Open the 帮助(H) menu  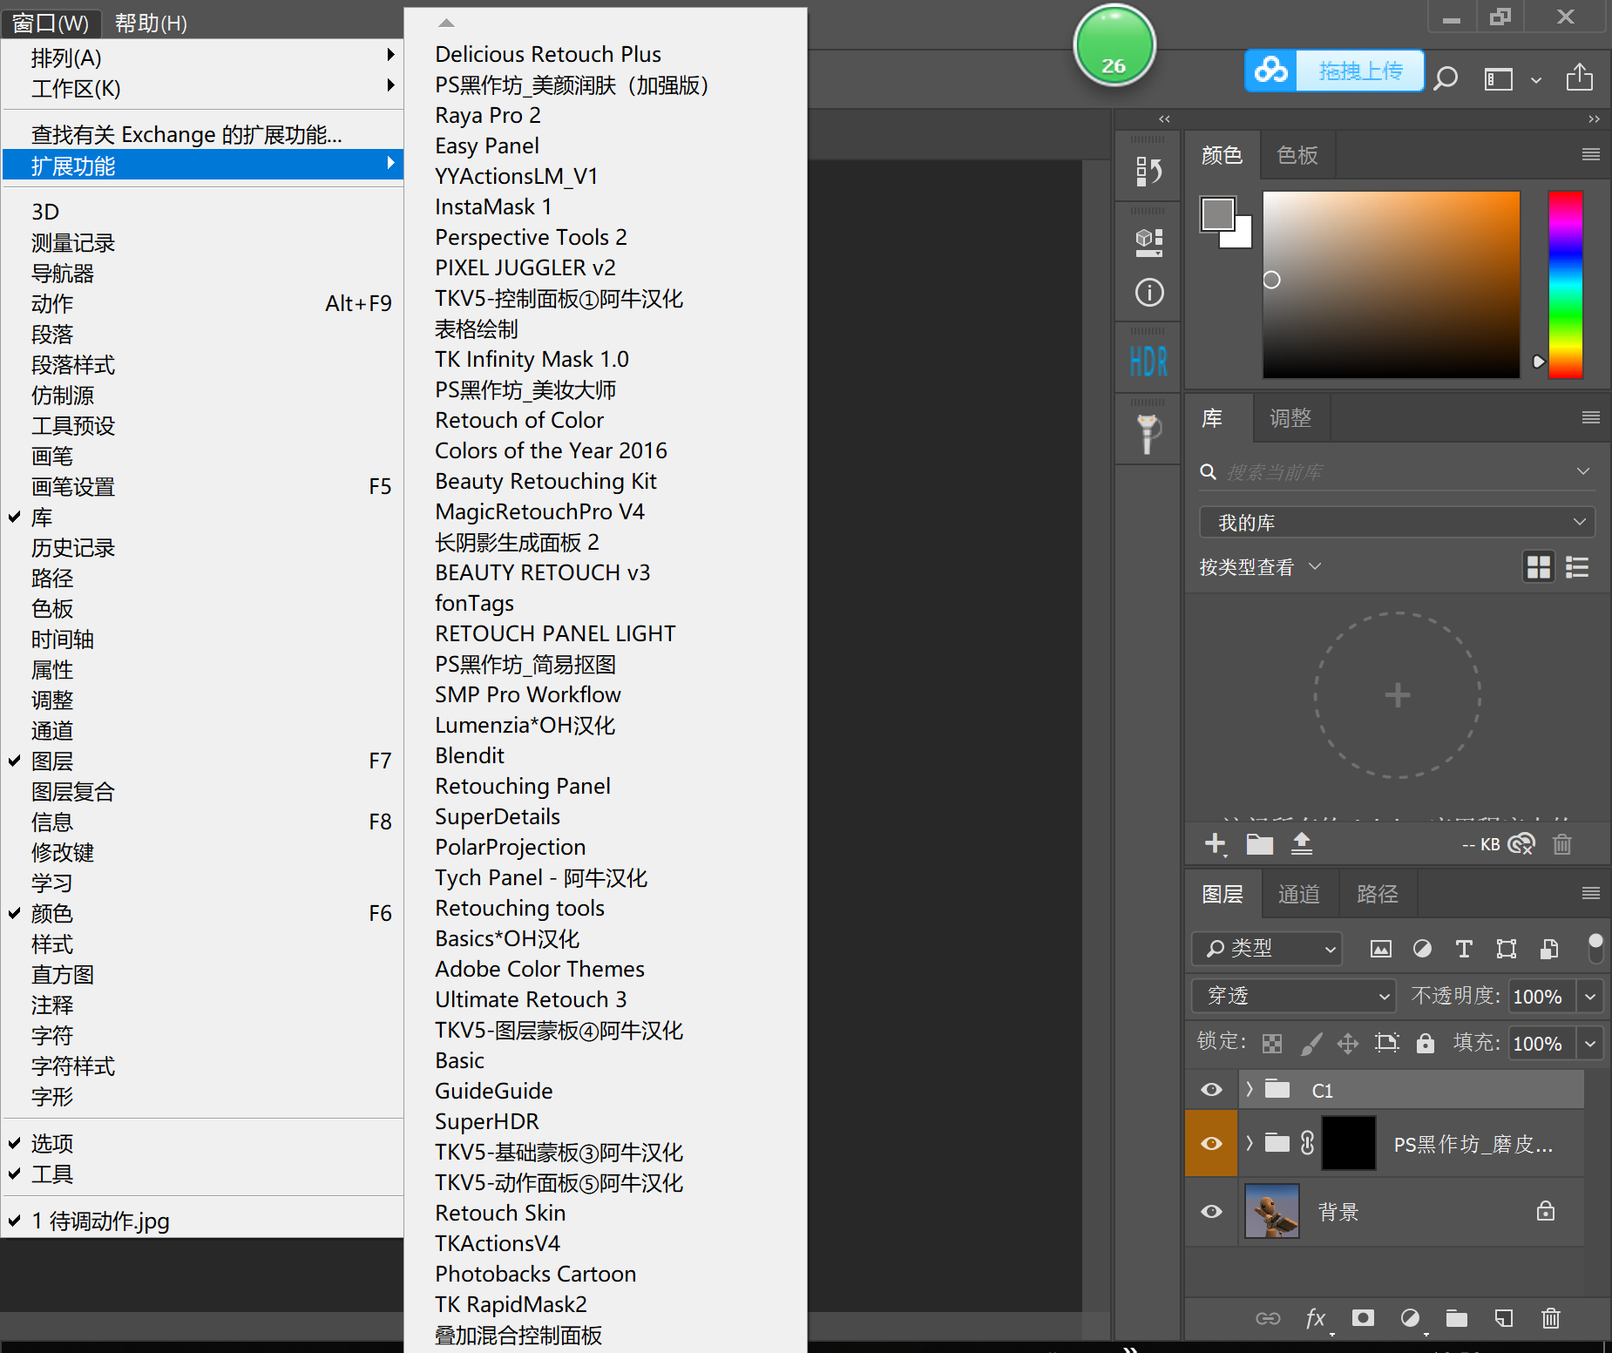[x=151, y=23]
